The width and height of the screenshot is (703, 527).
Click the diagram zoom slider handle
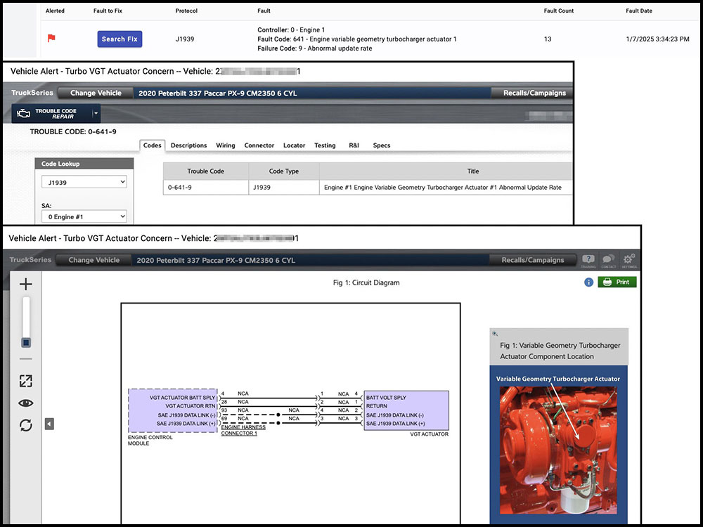point(26,342)
